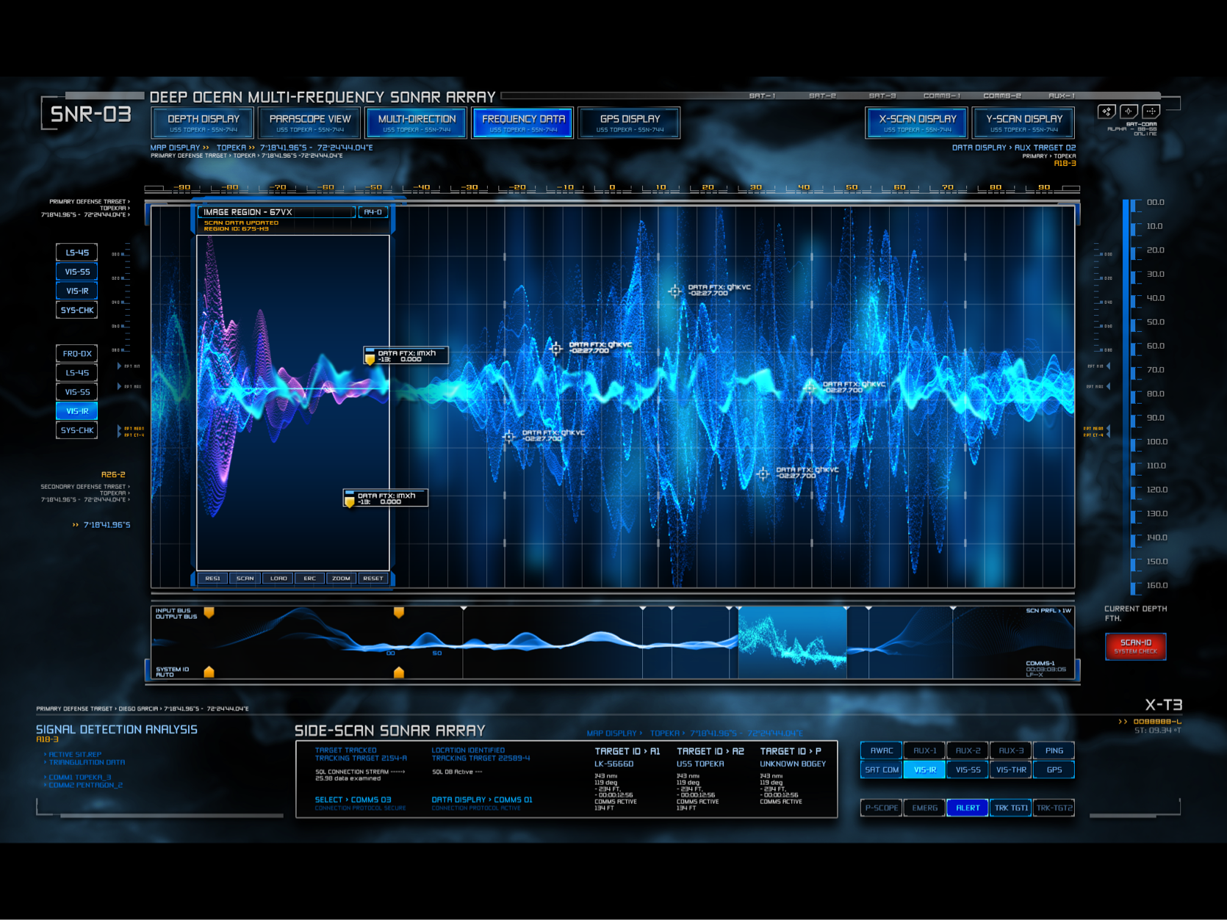Switch to Multi-Direction tab
The image size is (1227, 920).
(x=417, y=123)
